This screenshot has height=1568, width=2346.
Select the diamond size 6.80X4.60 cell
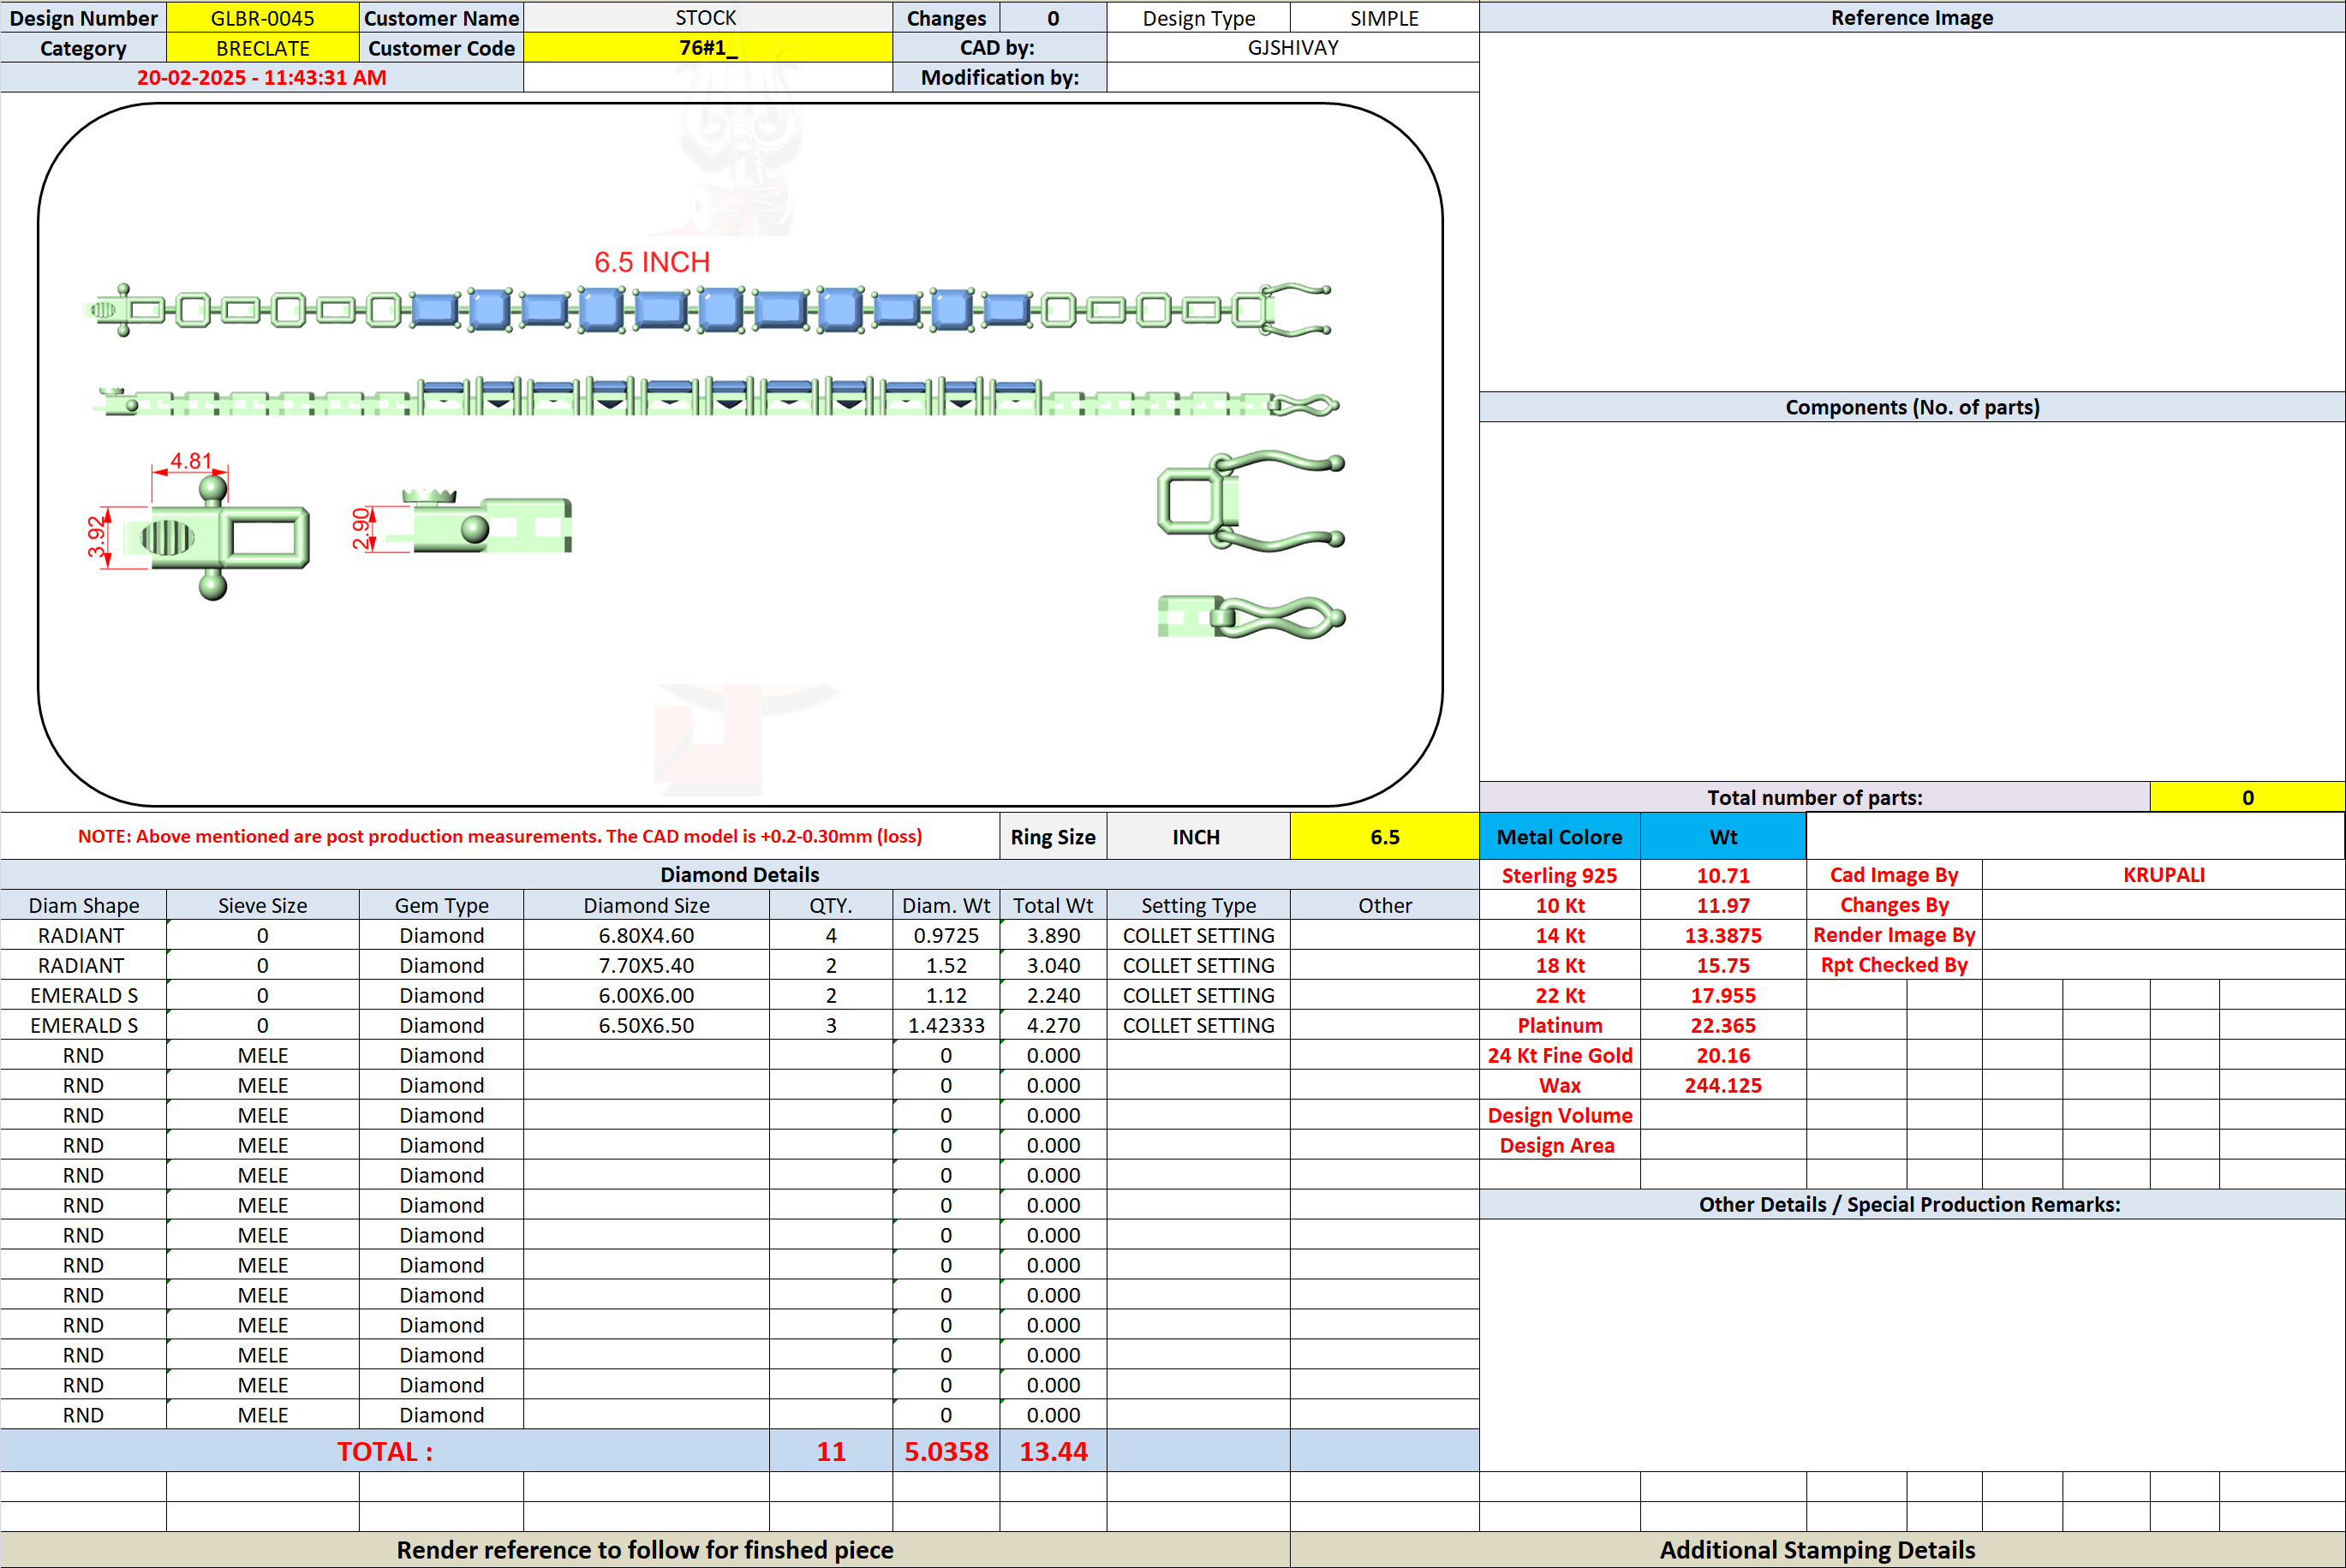[646, 935]
